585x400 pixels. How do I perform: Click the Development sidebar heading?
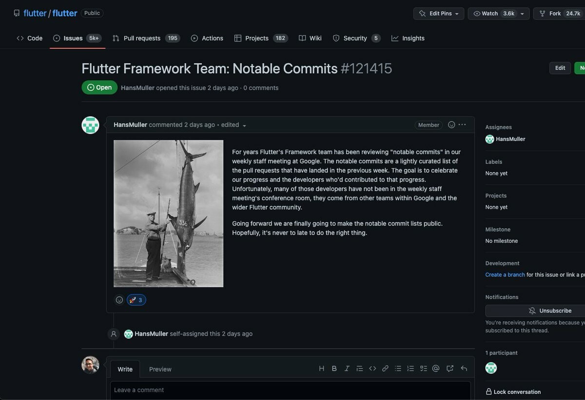[502, 263]
